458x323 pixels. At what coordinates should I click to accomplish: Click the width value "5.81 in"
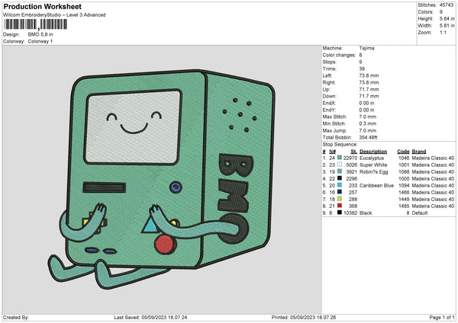(x=447, y=26)
